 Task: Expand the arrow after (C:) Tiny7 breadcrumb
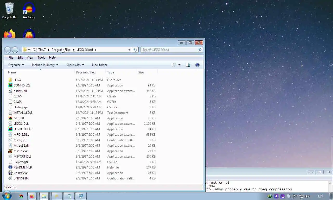coord(49,50)
